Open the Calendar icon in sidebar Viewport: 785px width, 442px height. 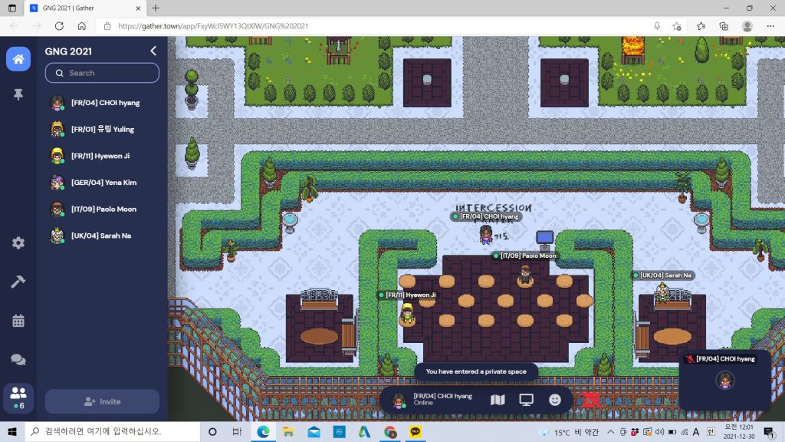(18, 321)
